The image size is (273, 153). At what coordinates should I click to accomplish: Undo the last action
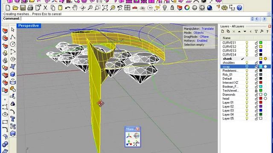[67, 8]
